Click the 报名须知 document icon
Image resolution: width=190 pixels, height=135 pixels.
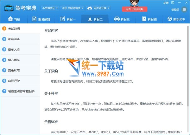click(35, 19)
